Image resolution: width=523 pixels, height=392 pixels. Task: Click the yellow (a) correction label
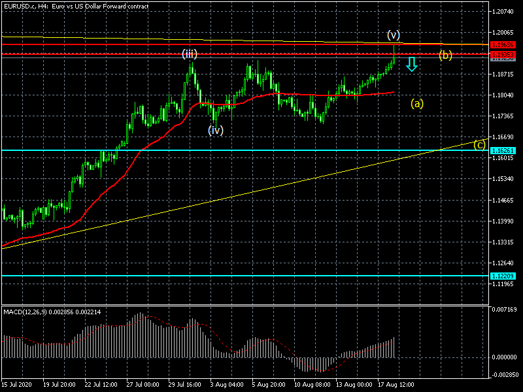[x=417, y=103]
